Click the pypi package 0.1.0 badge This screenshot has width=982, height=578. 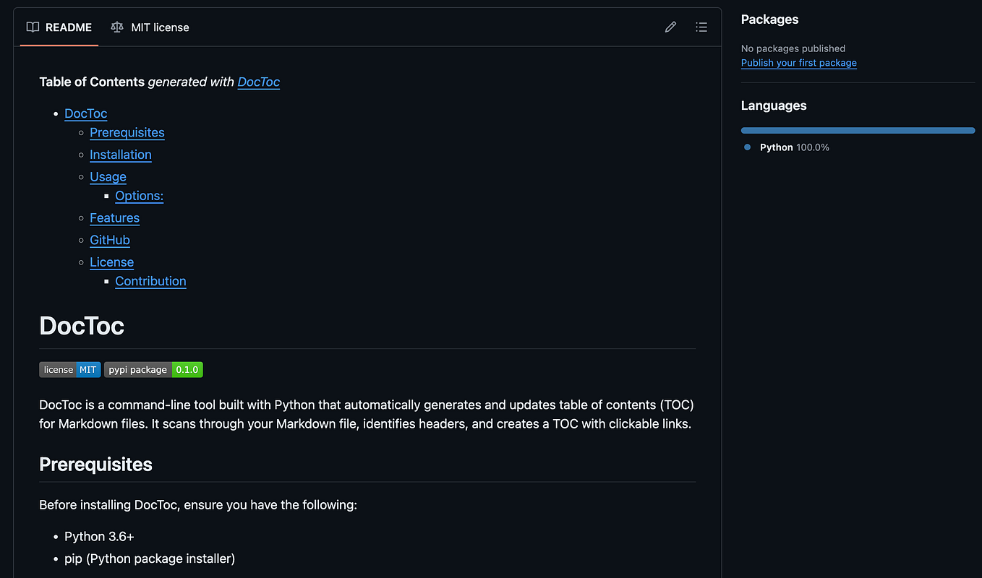(153, 369)
